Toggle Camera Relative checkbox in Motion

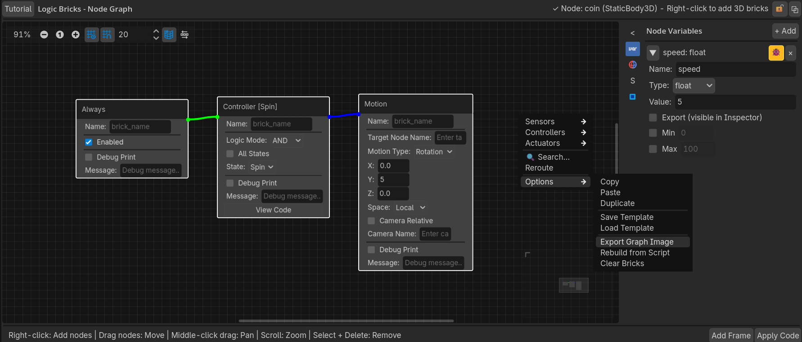[371, 221]
